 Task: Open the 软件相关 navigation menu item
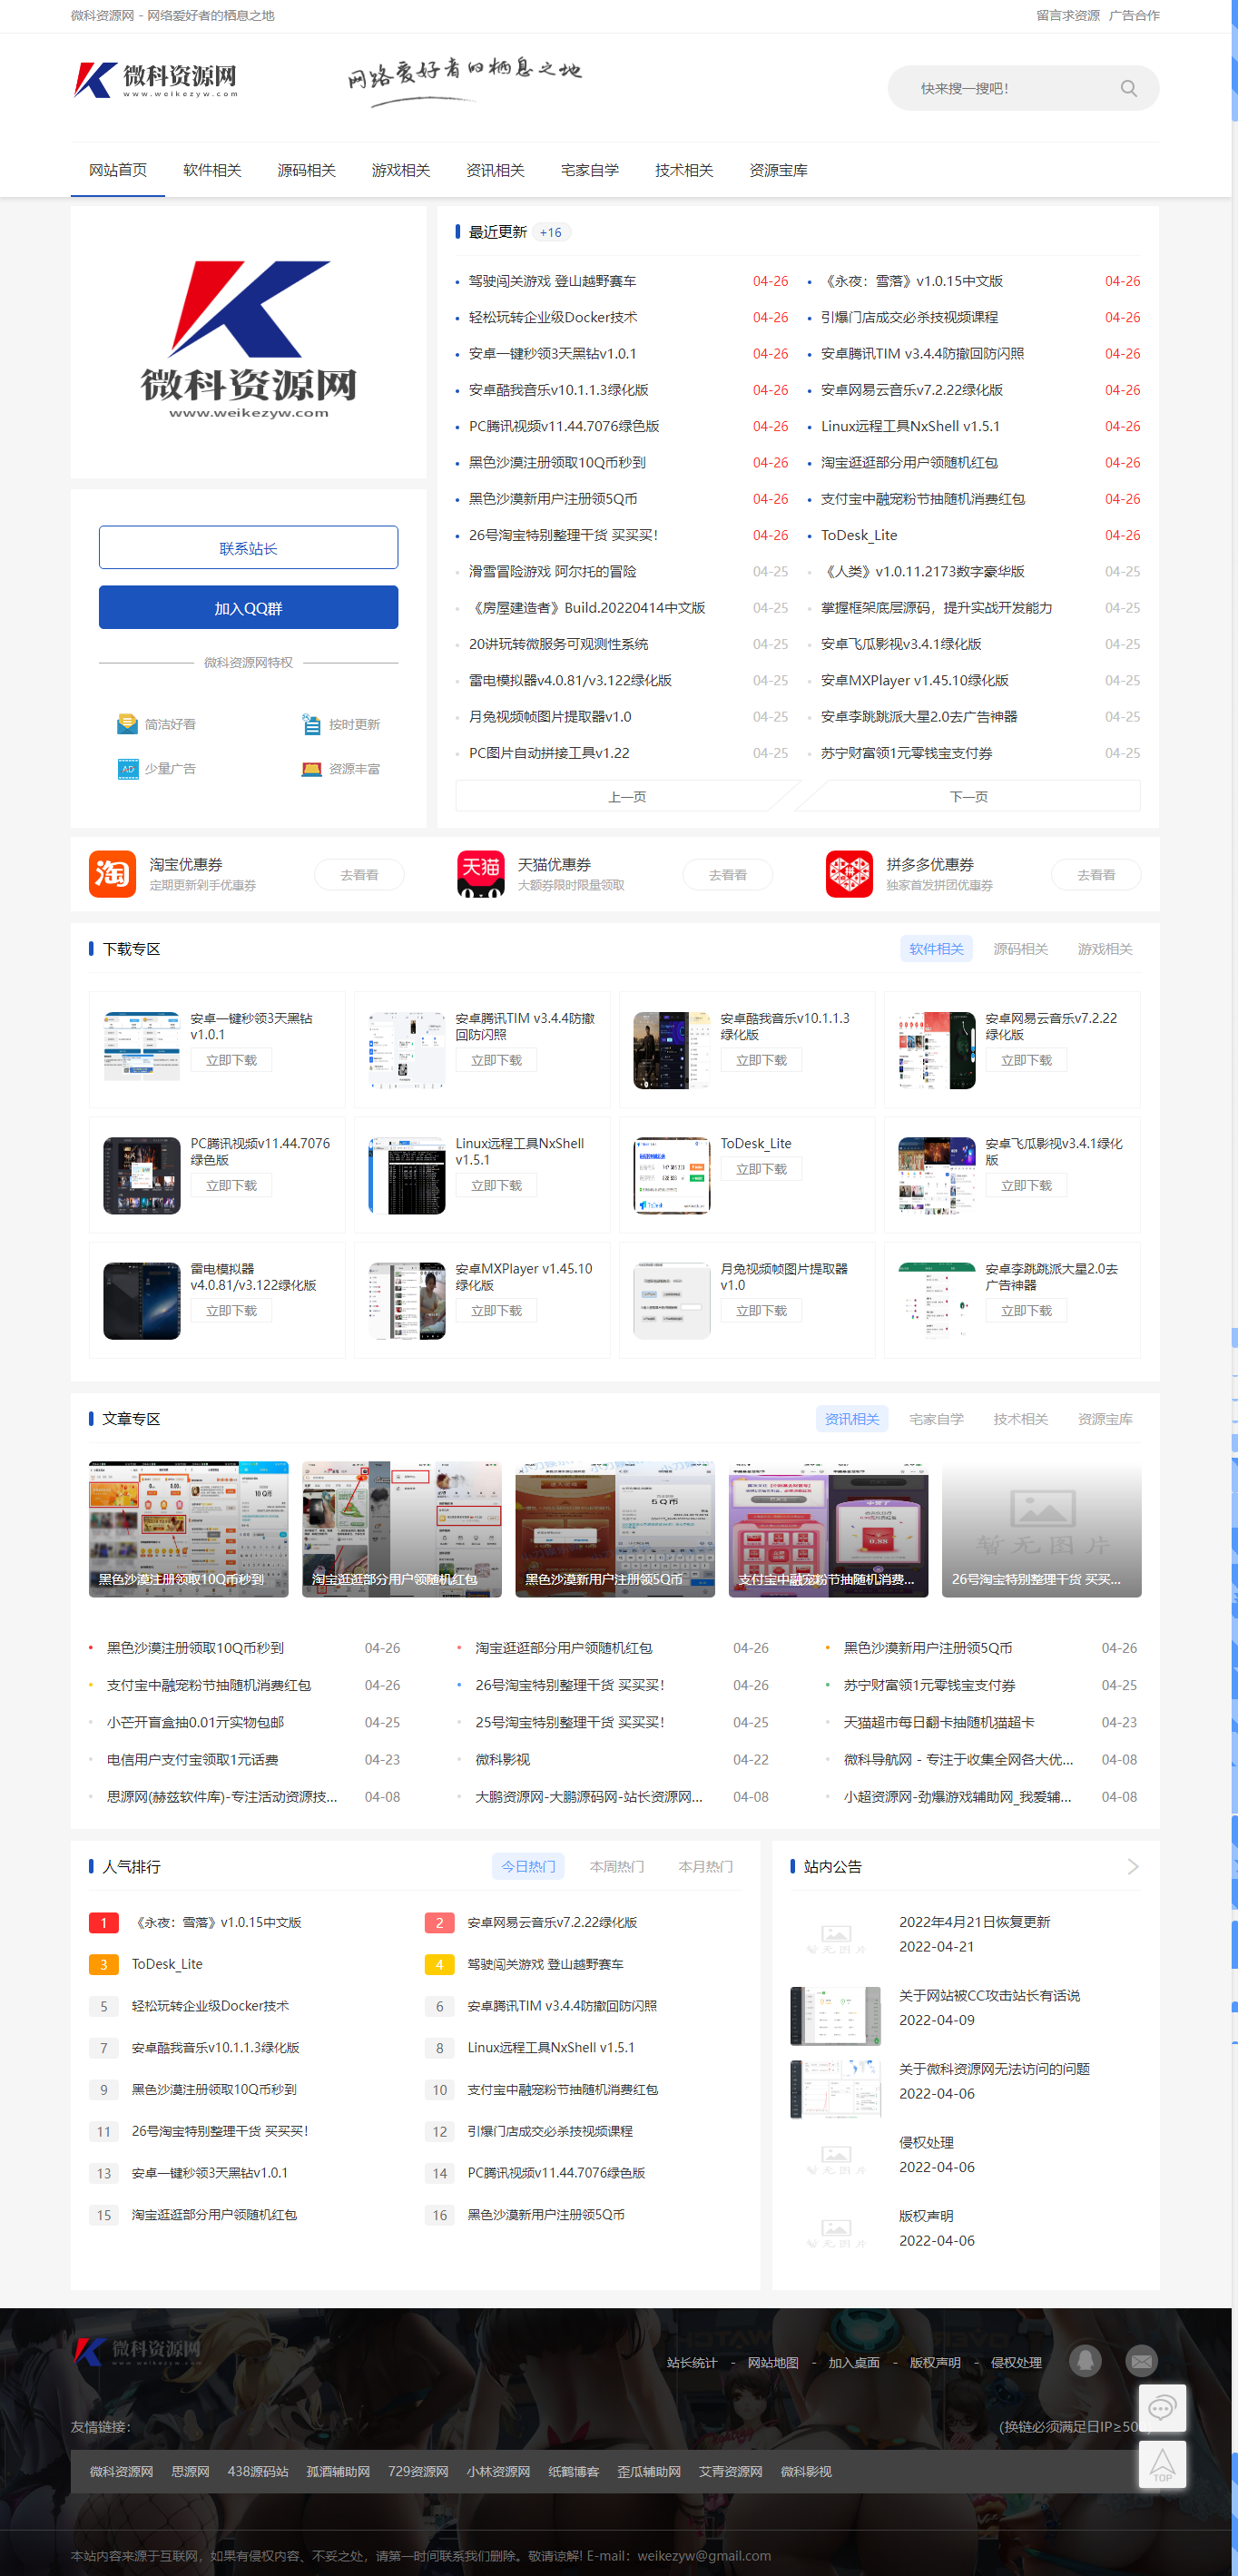pyautogui.click(x=212, y=170)
